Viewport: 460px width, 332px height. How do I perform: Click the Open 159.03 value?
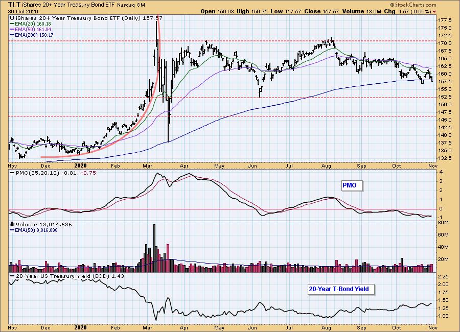[x=217, y=11]
